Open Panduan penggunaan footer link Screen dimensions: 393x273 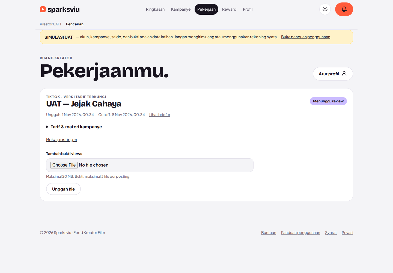tap(300, 233)
